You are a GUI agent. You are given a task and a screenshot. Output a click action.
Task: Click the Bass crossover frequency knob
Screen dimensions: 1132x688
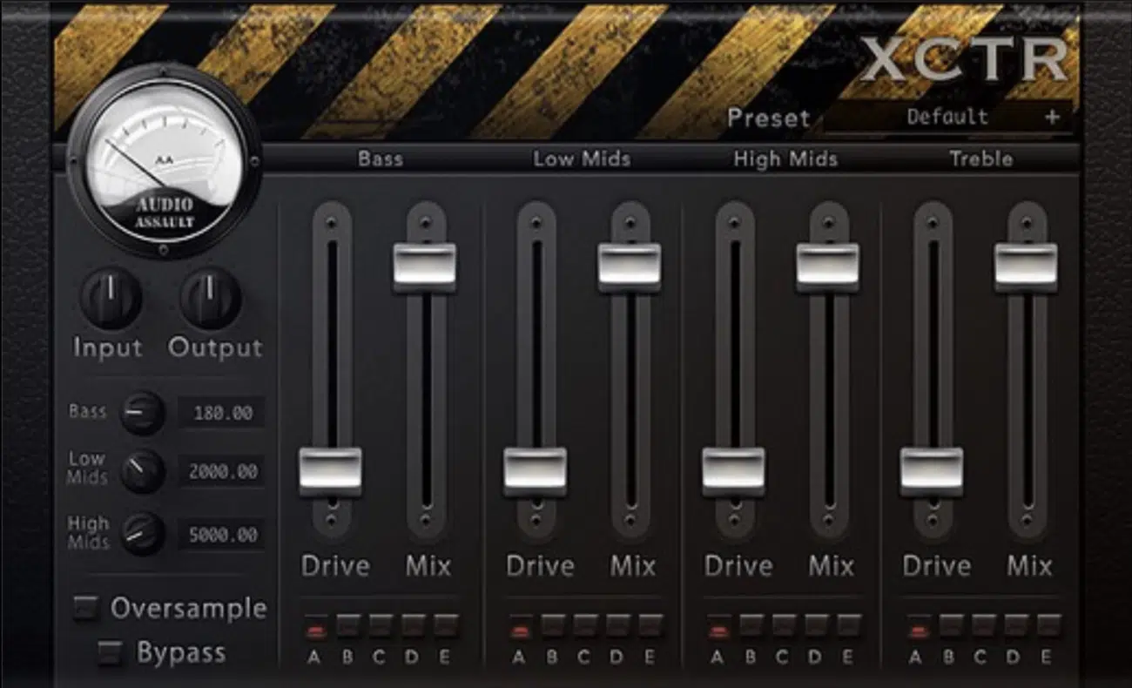point(141,413)
